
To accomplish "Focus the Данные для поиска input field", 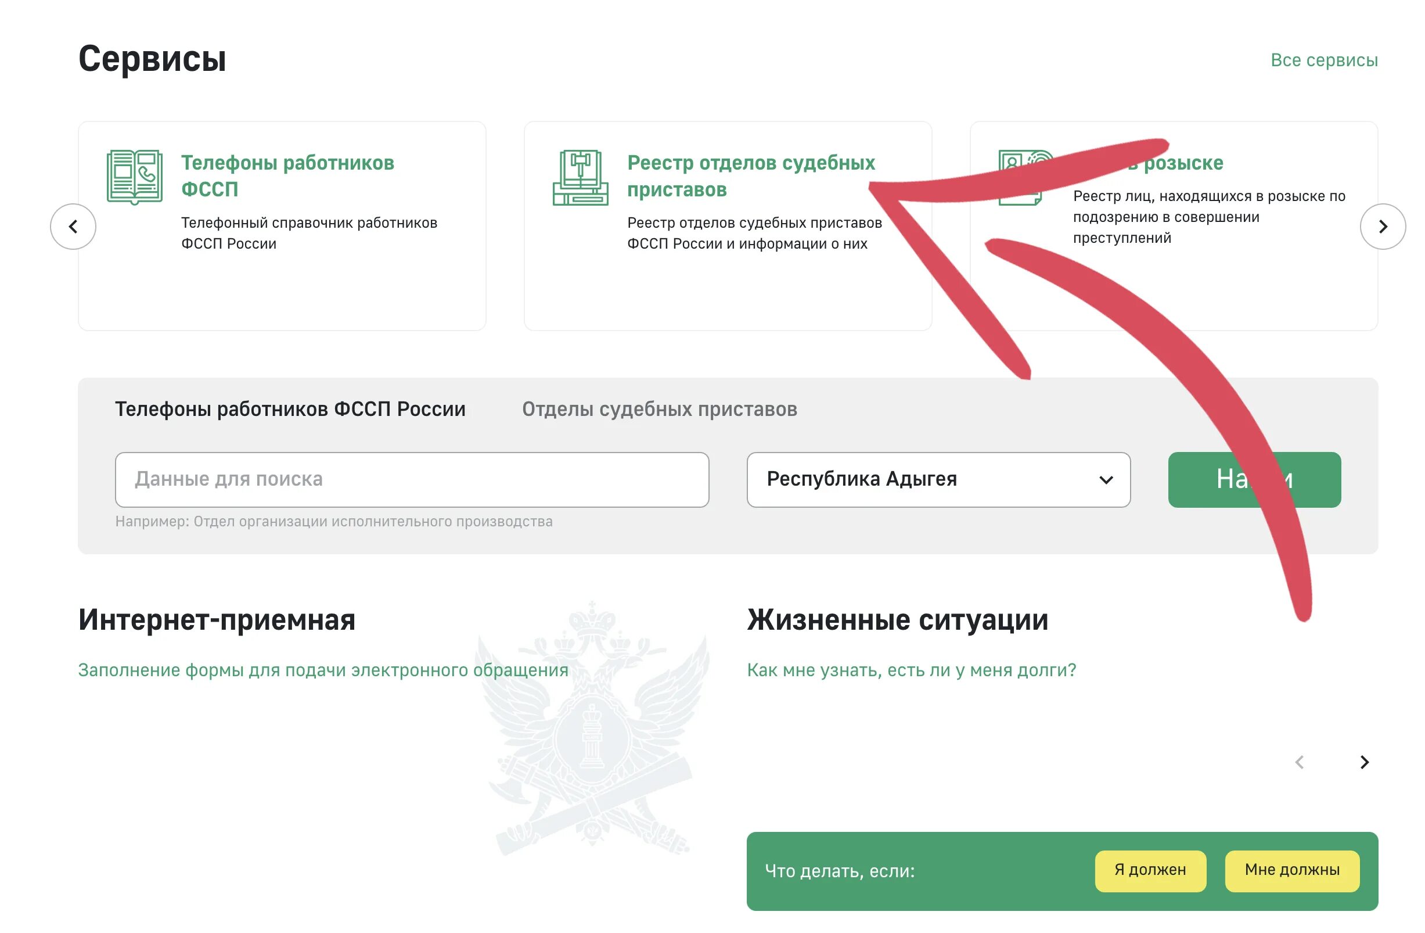I will tap(412, 479).
